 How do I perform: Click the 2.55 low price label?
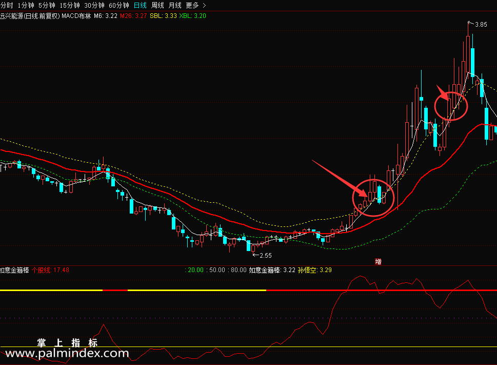point(266,255)
